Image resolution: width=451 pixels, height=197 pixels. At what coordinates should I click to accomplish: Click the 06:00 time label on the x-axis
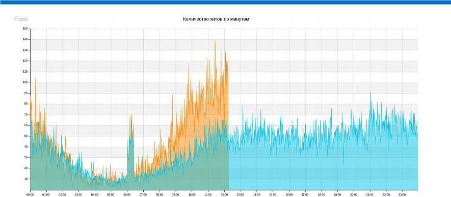click(127, 194)
